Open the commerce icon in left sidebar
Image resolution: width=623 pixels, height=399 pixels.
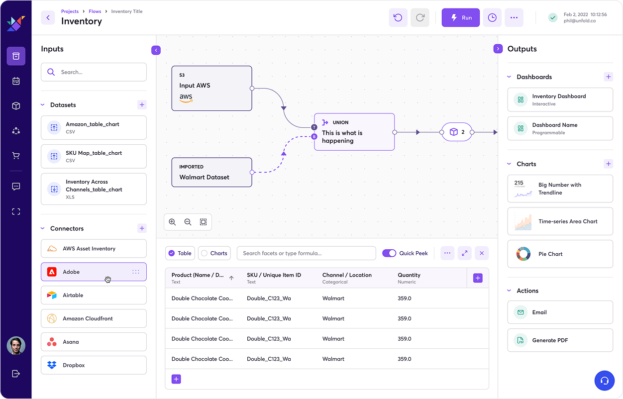(16, 155)
